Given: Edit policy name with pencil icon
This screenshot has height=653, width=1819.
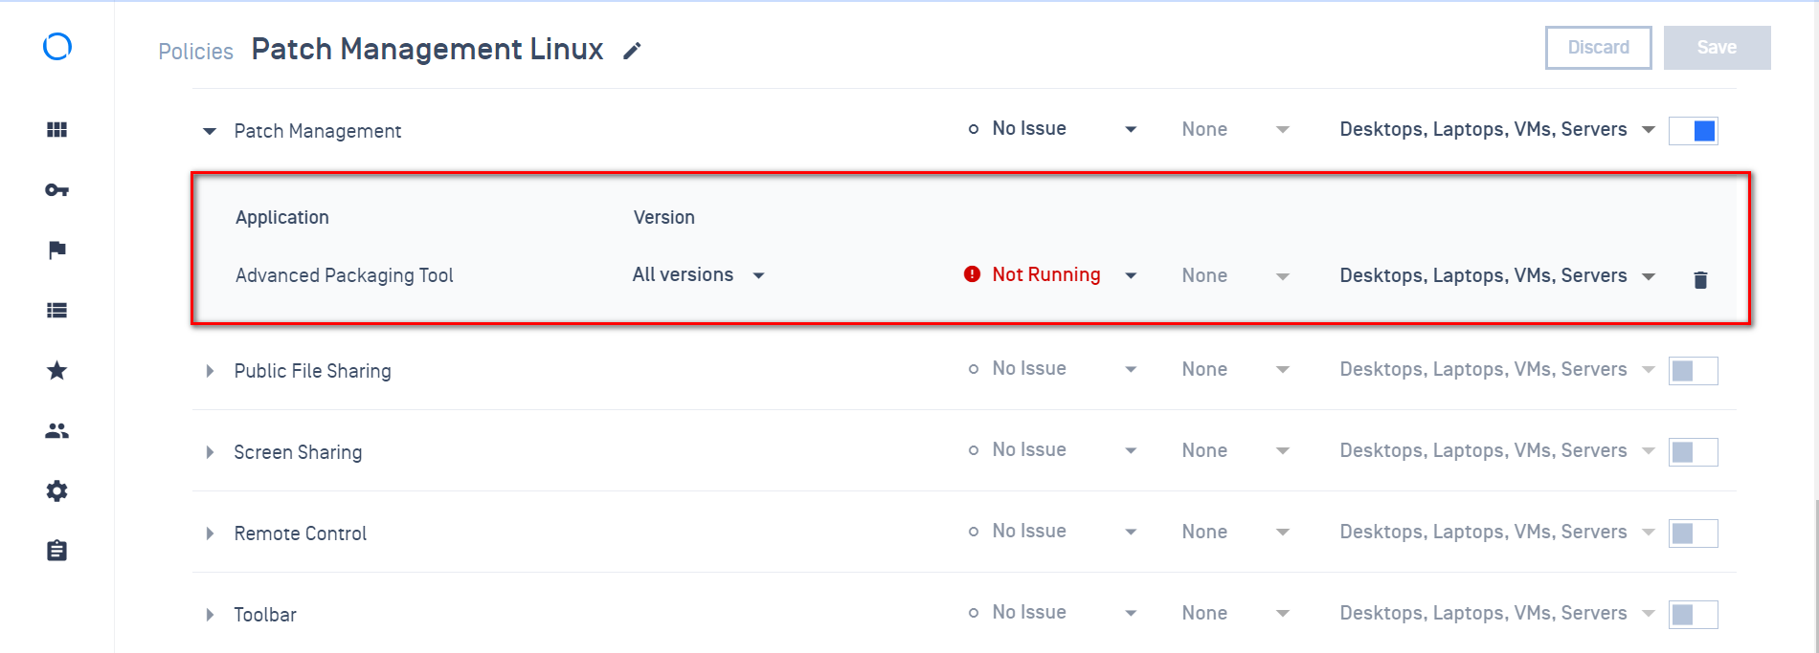Looking at the screenshot, I should tap(632, 51).
